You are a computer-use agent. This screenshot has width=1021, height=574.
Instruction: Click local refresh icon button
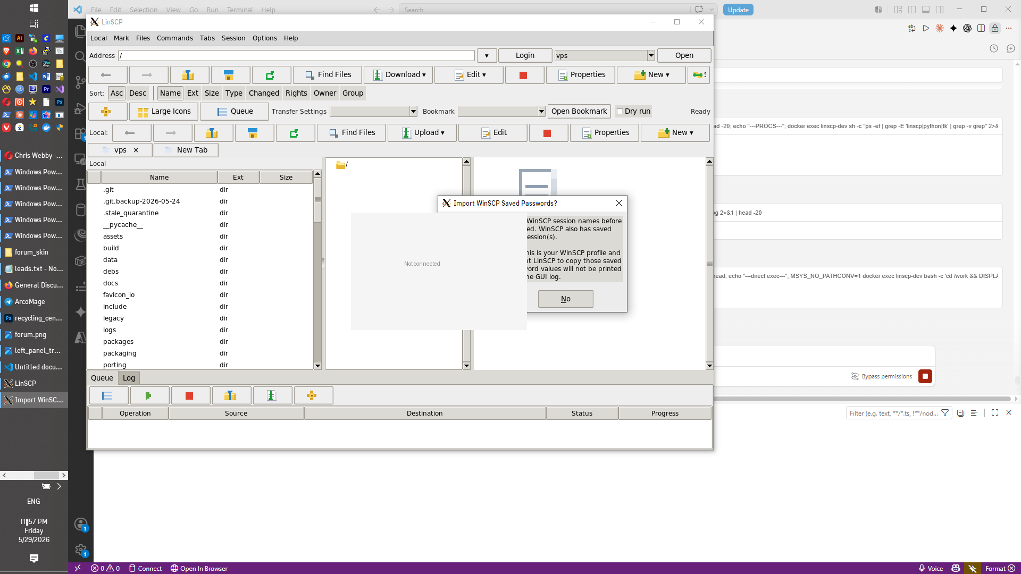(295, 133)
